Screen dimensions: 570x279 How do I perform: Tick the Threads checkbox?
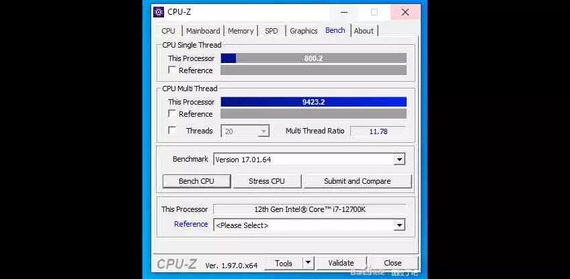[173, 131]
